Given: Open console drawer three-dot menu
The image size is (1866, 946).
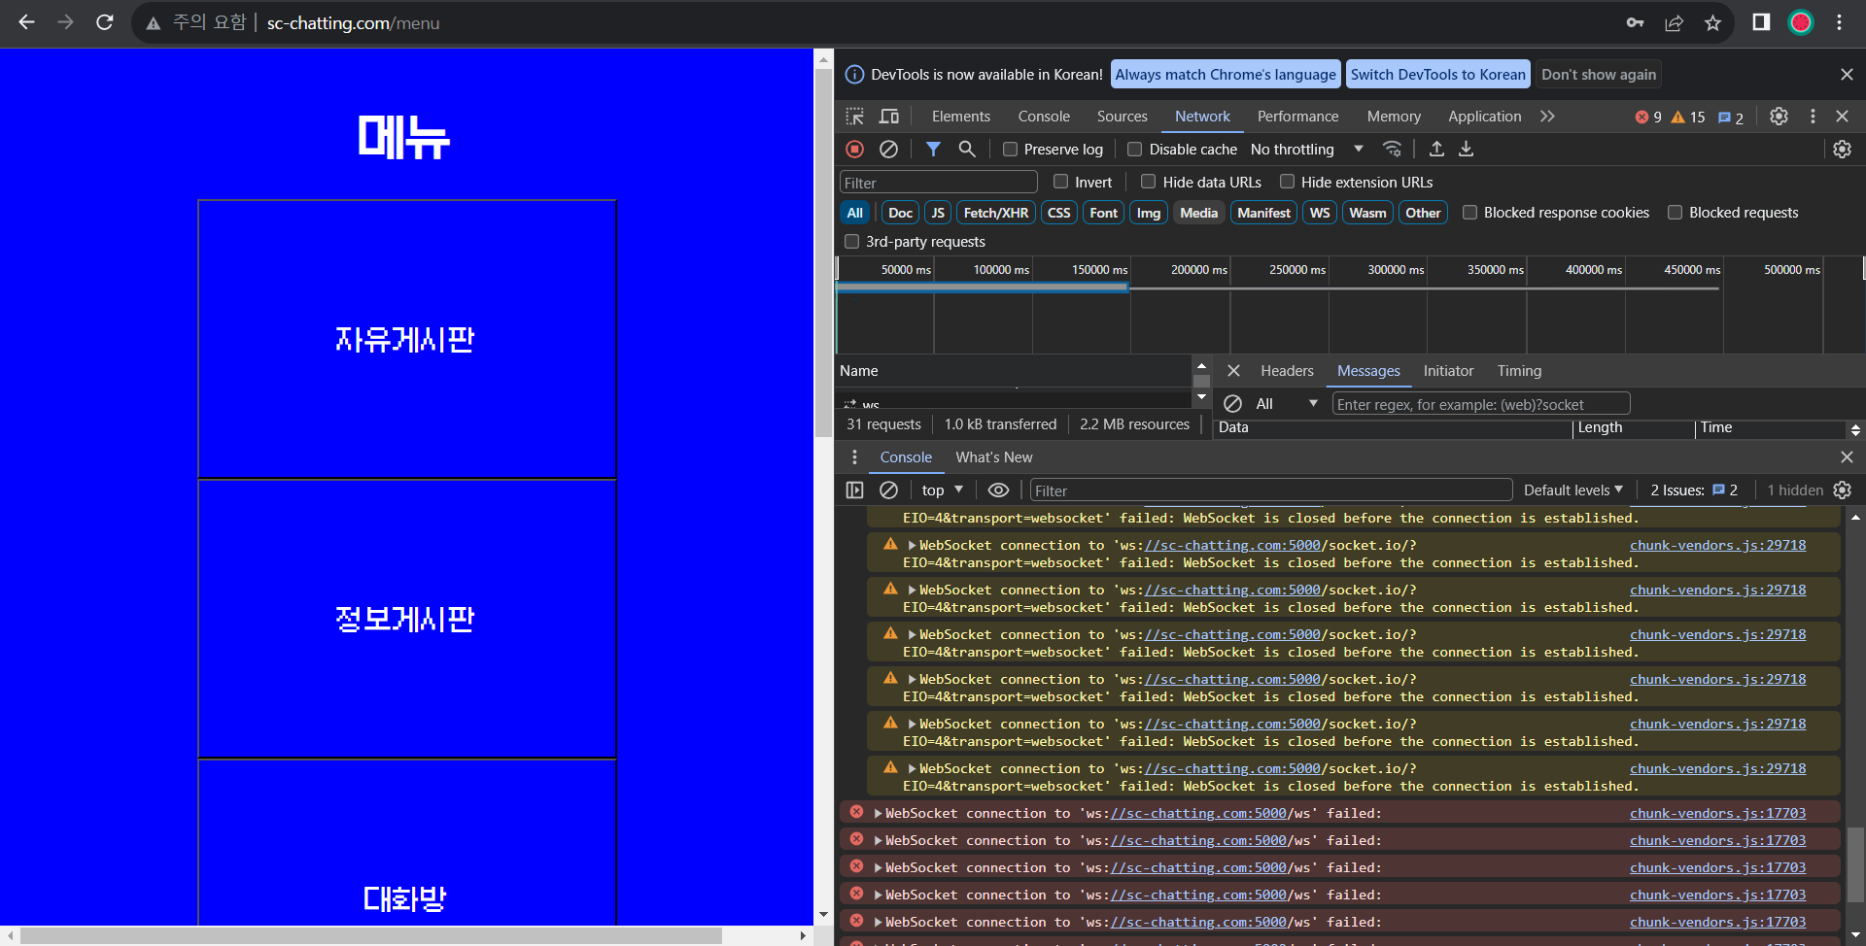Looking at the screenshot, I should coord(854,457).
